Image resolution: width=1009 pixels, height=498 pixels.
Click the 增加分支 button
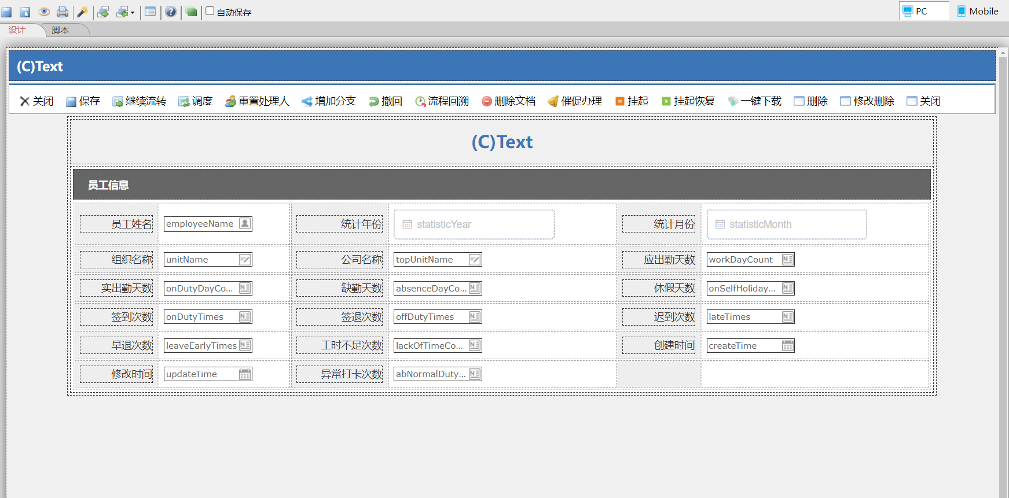point(329,101)
